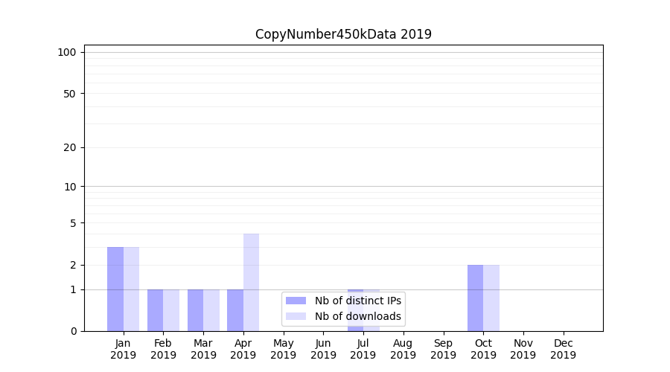
Task: Select the April distinct IPs bar
Action: coord(235,310)
